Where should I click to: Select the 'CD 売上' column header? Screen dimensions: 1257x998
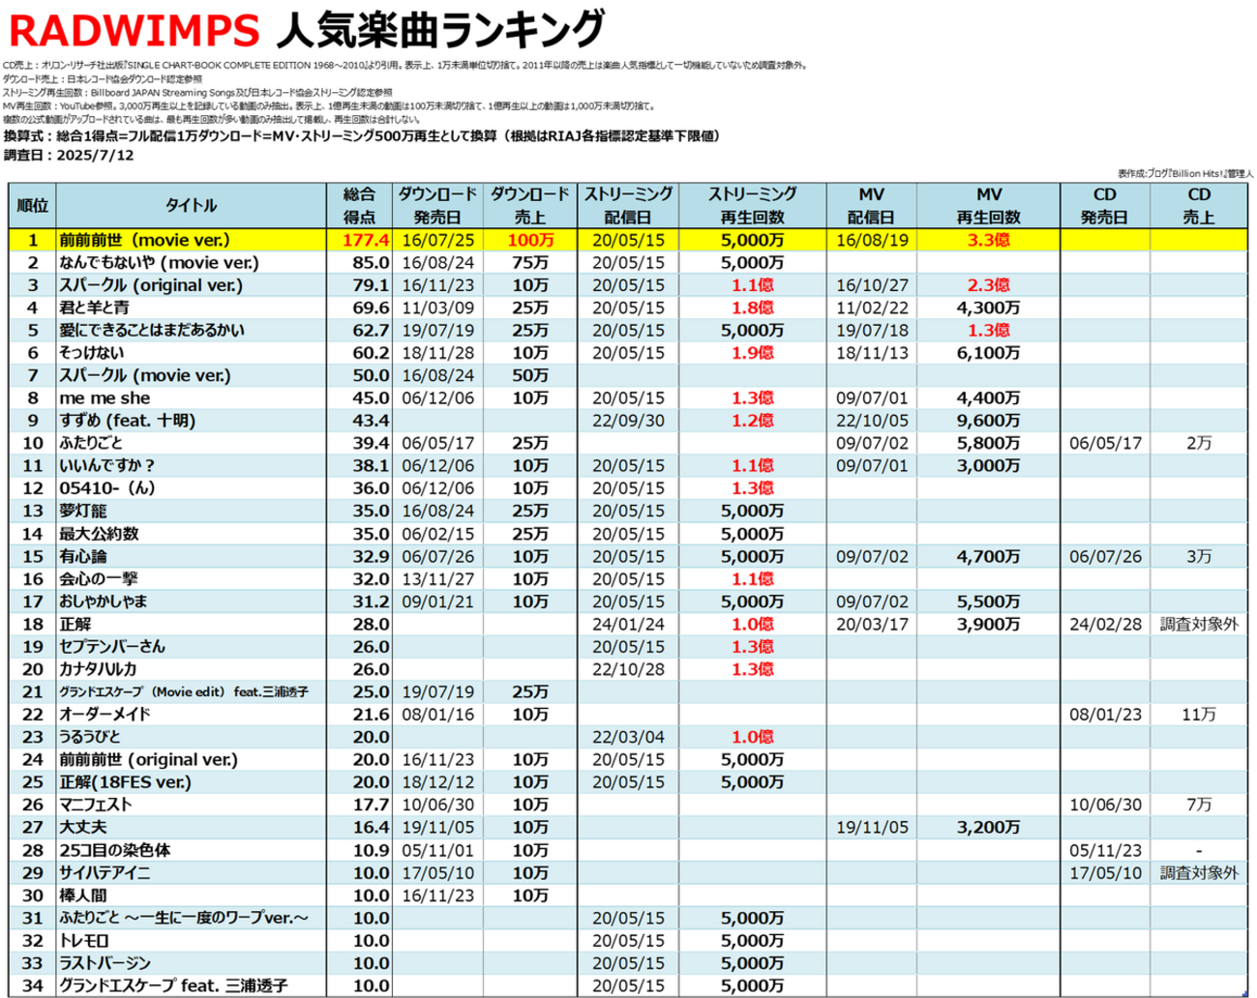(1198, 205)
